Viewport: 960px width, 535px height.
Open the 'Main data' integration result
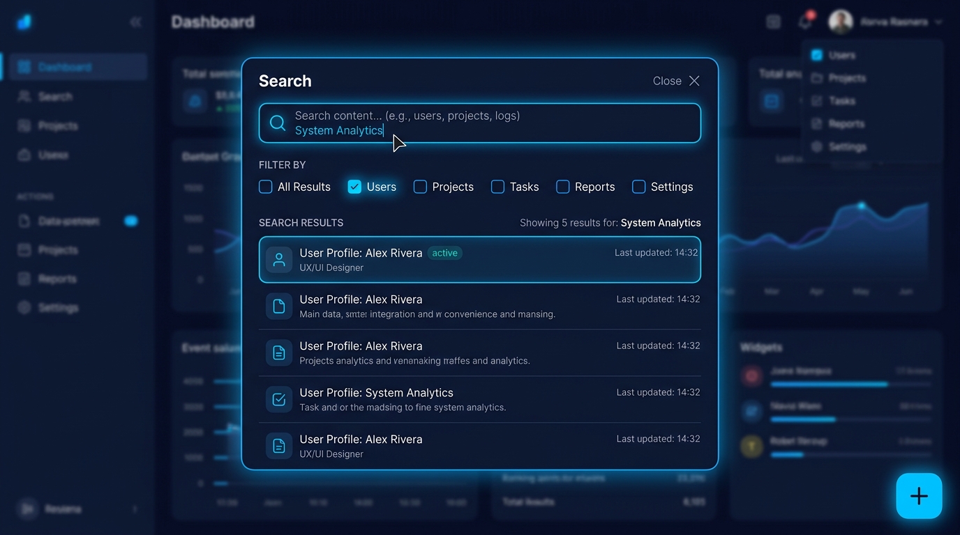point(480,307)
